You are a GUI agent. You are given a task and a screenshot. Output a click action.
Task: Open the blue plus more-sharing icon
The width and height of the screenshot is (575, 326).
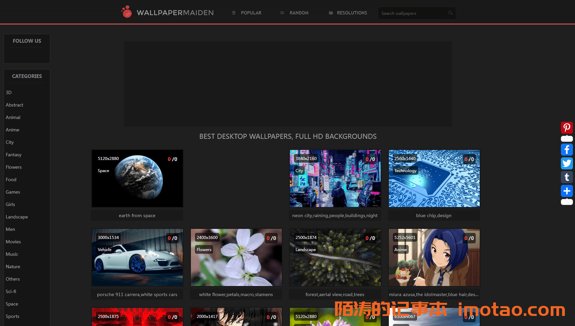(567, 191)
